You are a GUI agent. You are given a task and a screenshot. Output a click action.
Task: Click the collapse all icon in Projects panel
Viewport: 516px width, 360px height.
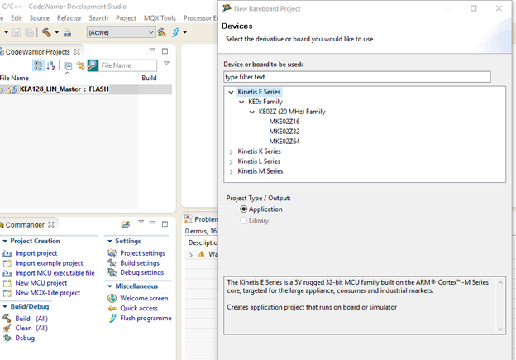(x=68, y=65)
